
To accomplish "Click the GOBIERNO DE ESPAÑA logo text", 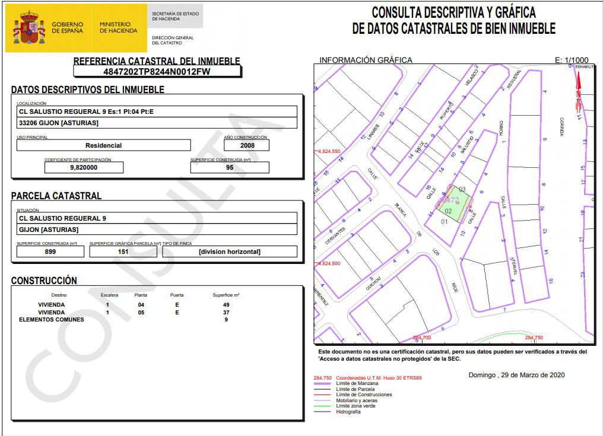I will pyautogui.click(x=67, y=27).
